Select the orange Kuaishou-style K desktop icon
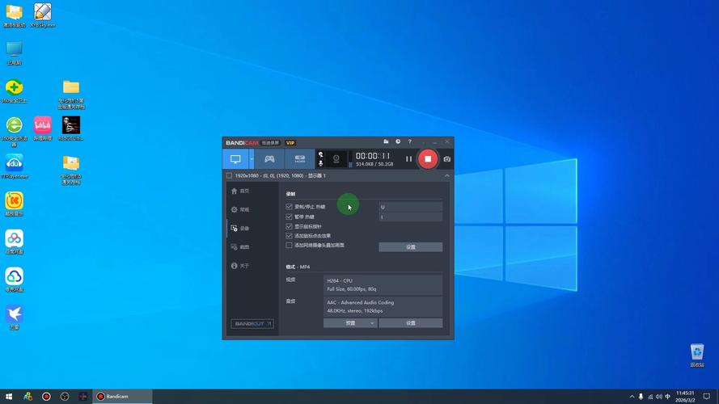The width and height of the screenshot is (719, 404). pos(15,204)
